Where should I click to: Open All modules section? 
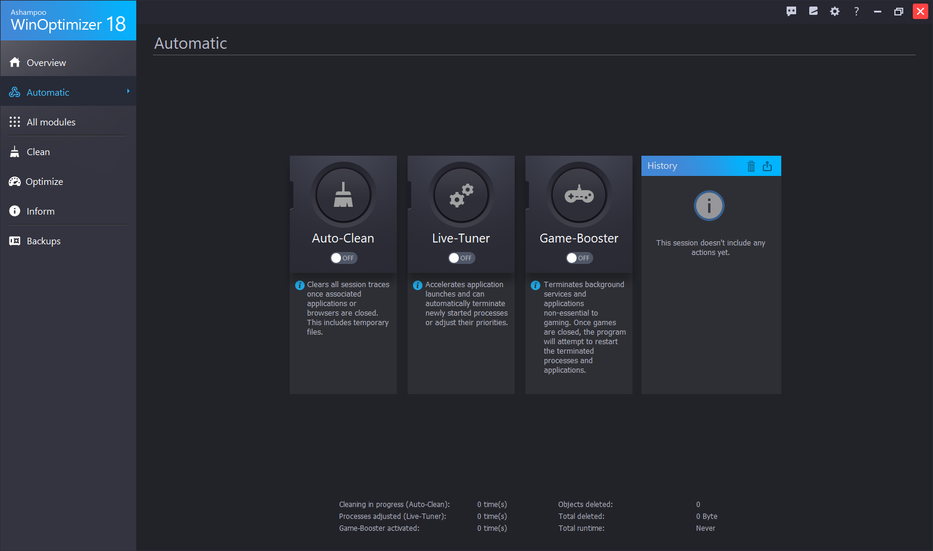pos(68,122)
